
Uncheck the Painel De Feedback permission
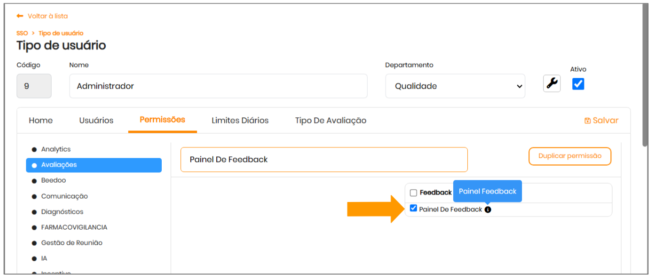tap(414, 208)
